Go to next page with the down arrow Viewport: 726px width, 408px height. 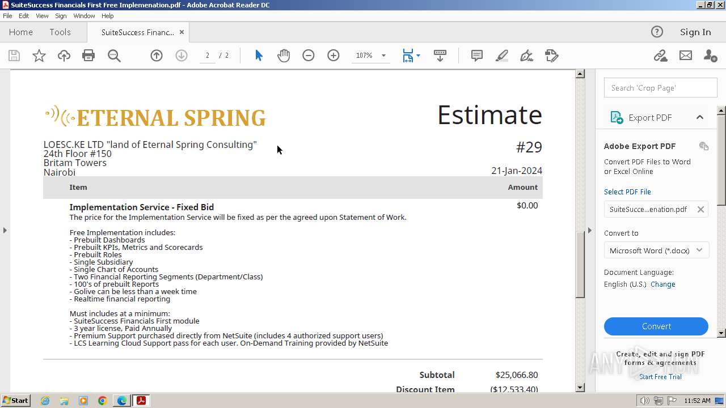[x=181, y=56]
